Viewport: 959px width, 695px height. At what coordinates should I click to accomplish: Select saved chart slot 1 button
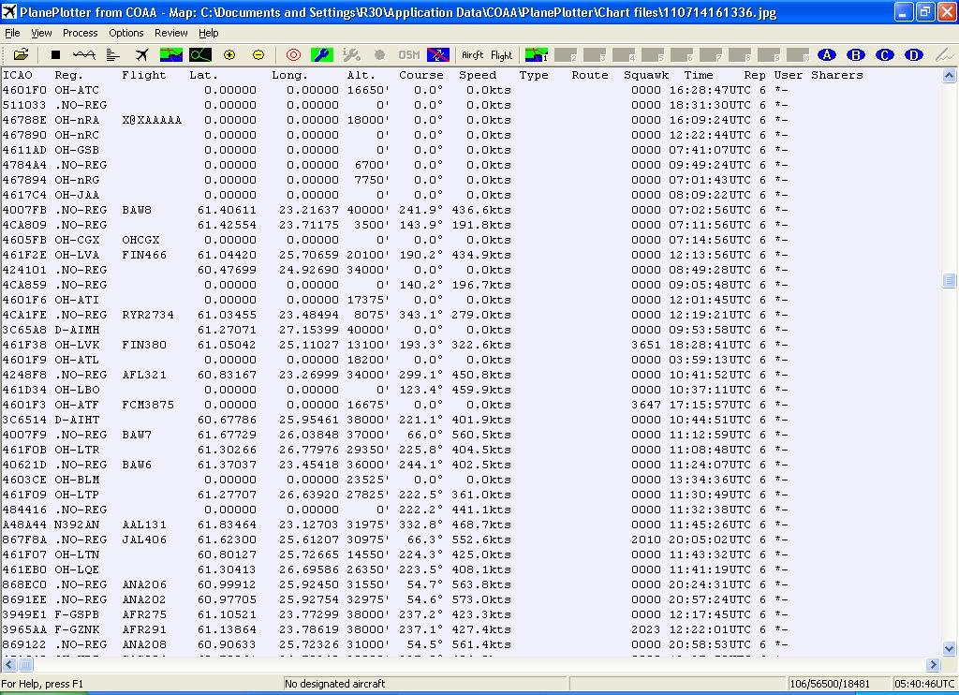coord(537,55)
